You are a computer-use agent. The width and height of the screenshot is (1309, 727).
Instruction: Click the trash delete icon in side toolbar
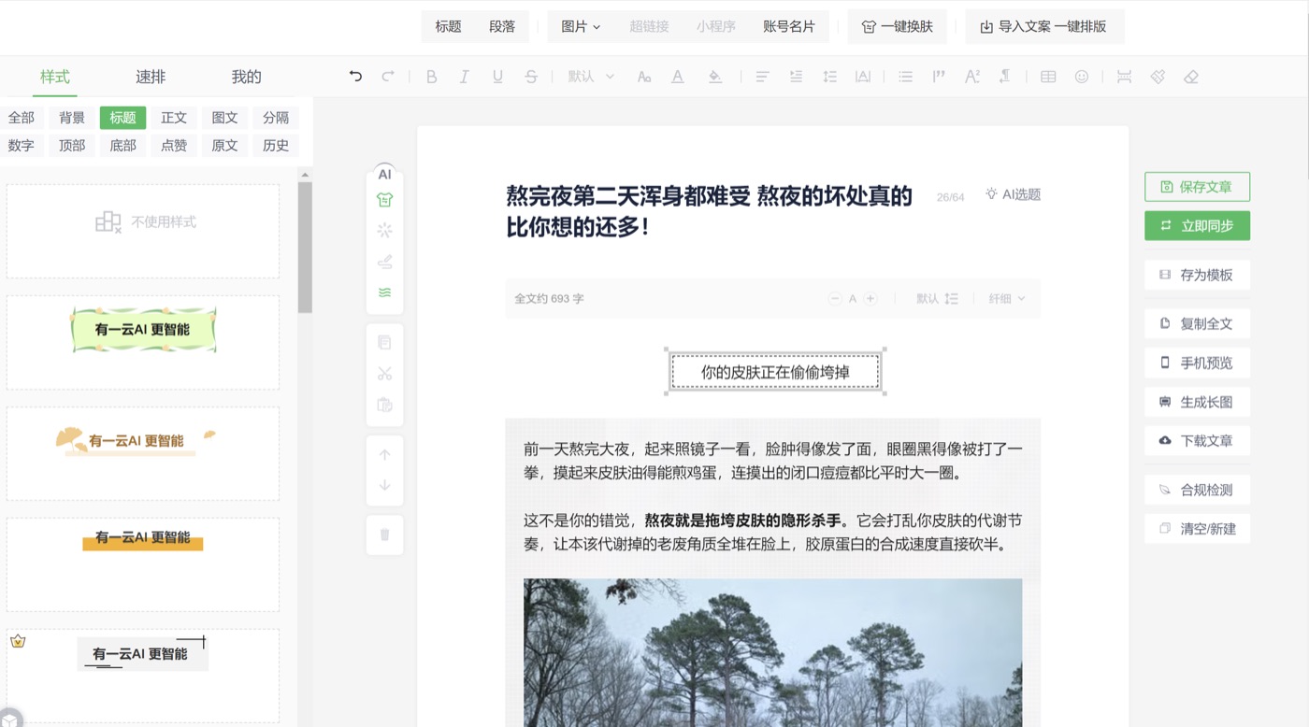(x=384, y=535)
